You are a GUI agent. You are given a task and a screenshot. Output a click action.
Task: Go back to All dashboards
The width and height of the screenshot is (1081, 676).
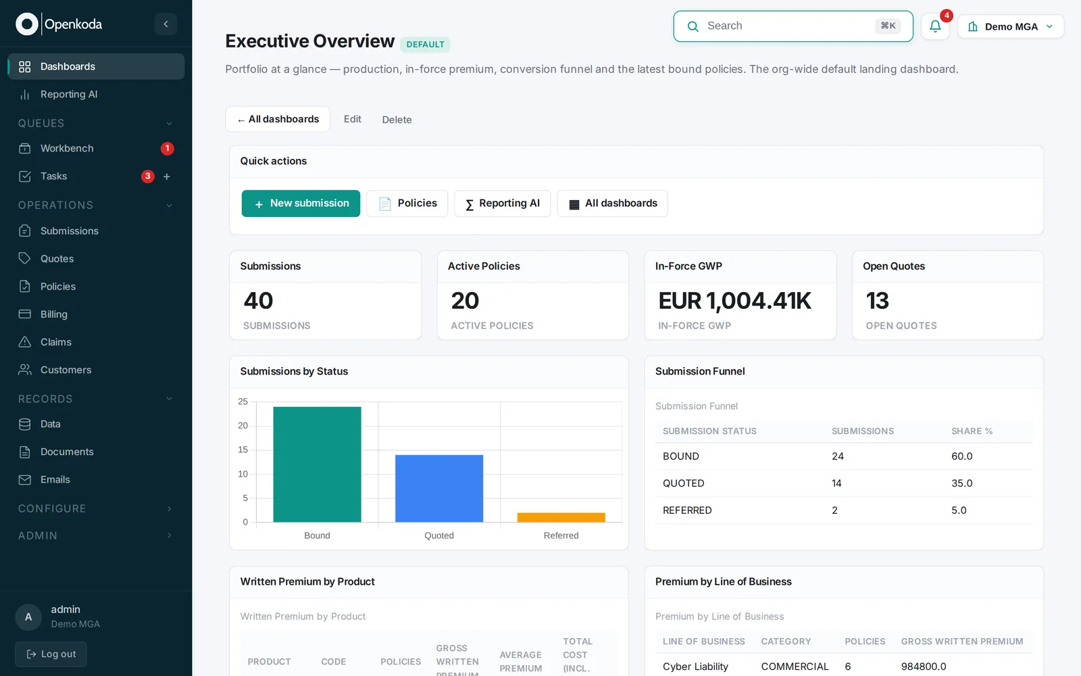click(x=278, y=119)
